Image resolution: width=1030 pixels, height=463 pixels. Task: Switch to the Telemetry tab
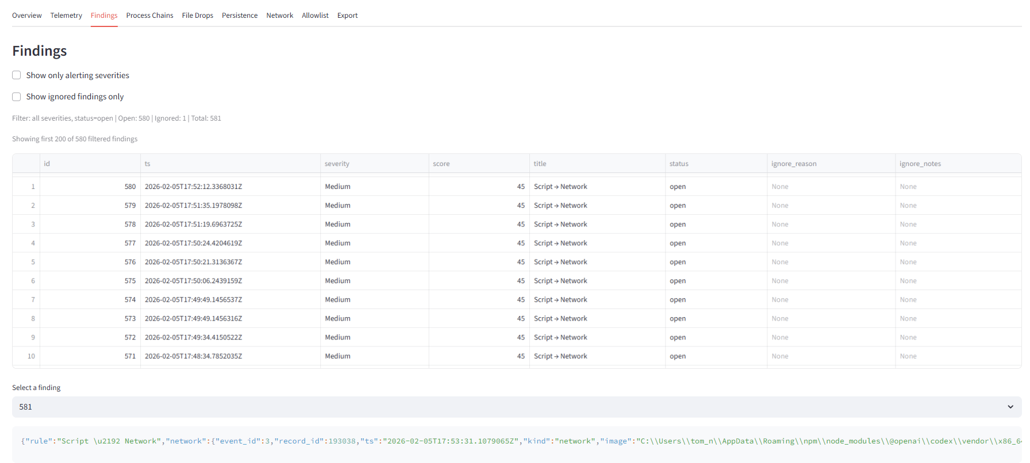click(x=66, y=16)
